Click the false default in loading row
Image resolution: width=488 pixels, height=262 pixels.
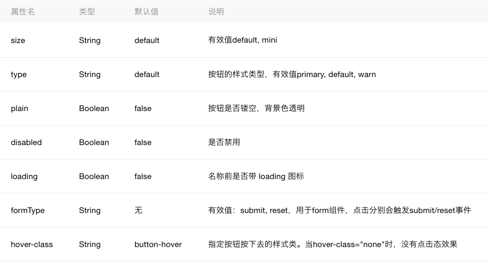[143, 176]
